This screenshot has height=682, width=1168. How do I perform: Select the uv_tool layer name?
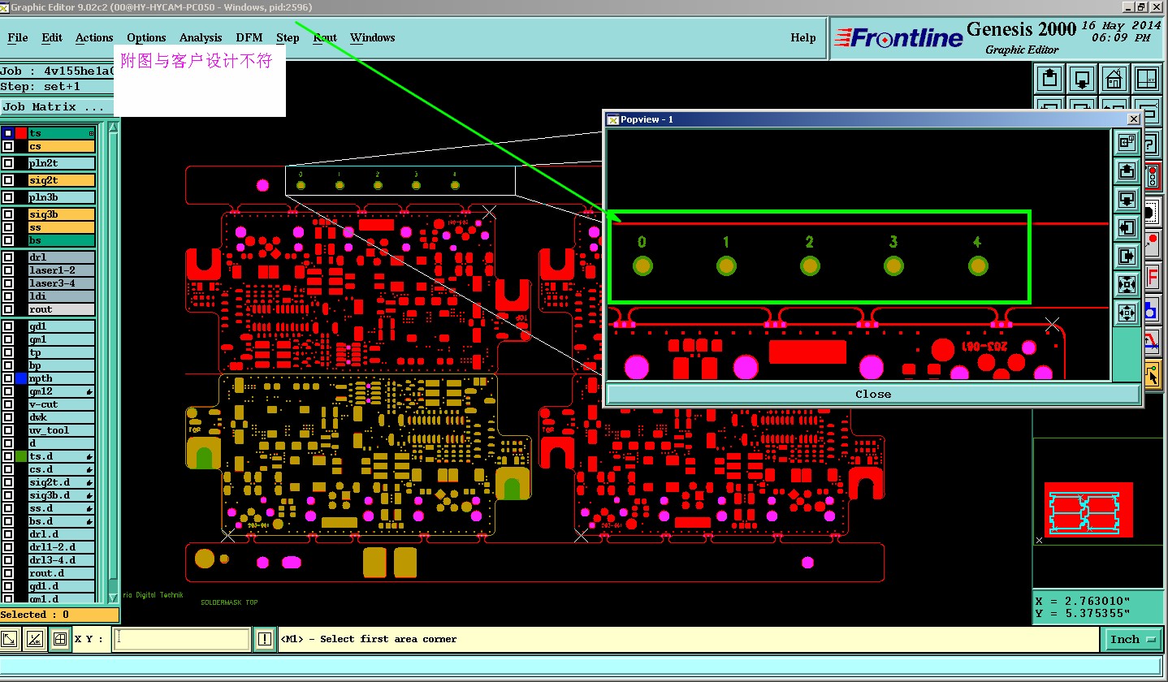pos(62,430)
